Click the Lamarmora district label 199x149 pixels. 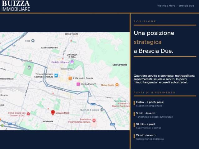click(48, 121)
